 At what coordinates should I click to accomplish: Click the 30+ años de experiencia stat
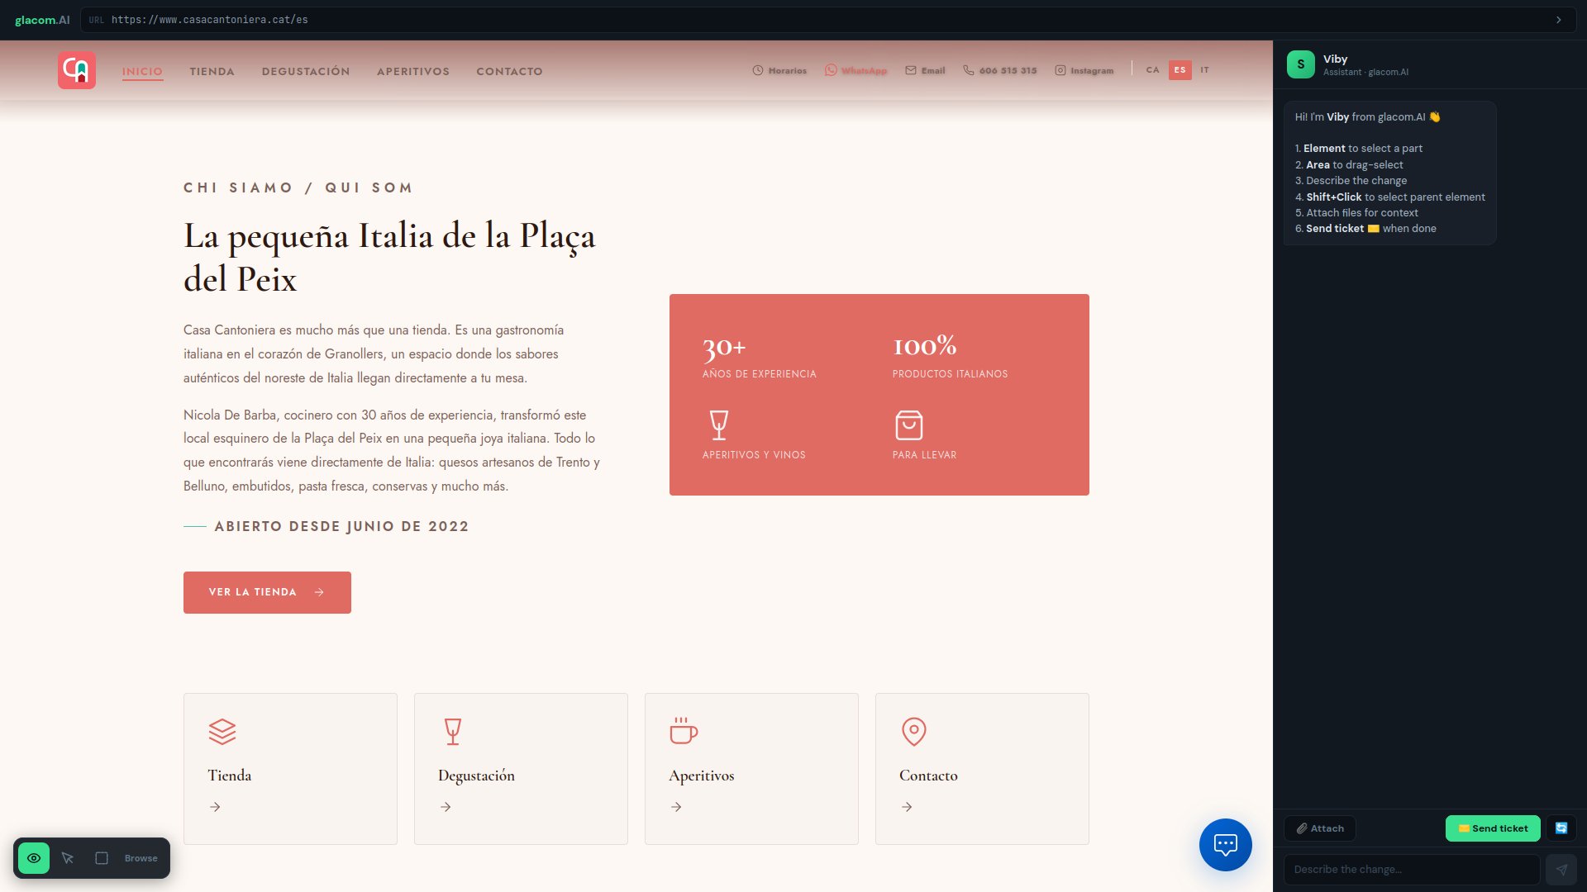760,357
